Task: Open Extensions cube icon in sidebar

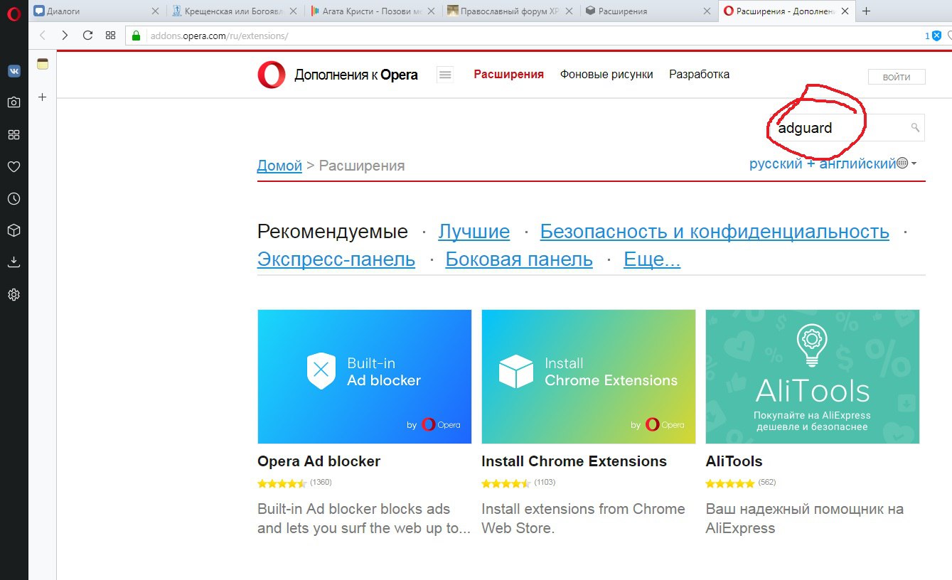Action: (14, 231)
